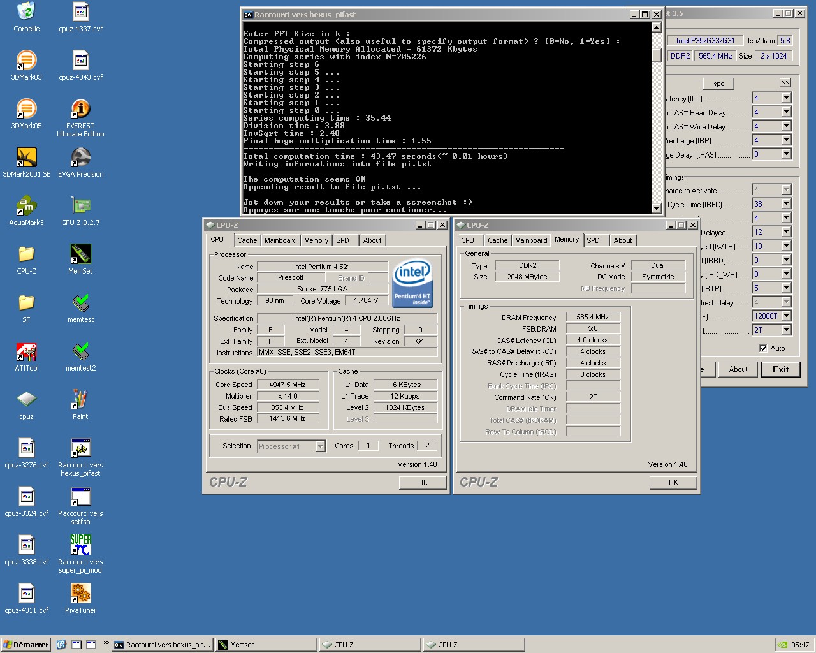Switch to Raccourci vers hexus_pif taskbar button

(x=163, y=645)
